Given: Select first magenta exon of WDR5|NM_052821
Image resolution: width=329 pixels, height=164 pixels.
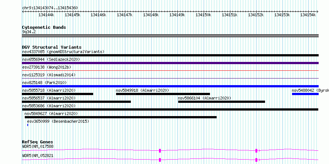Looking at the screenshot, I should coord(160,160).
